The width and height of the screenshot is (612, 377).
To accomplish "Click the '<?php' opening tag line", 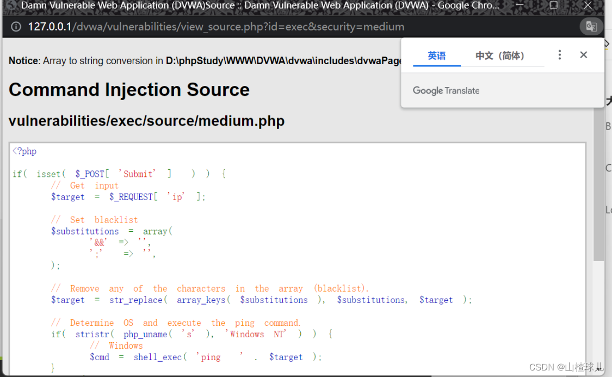I will point(24,151).
